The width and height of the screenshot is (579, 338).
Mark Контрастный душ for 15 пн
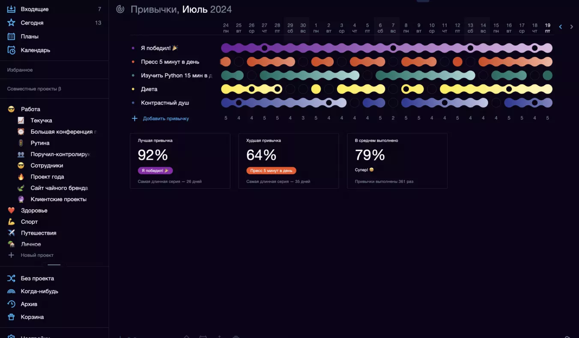[496, 103]
